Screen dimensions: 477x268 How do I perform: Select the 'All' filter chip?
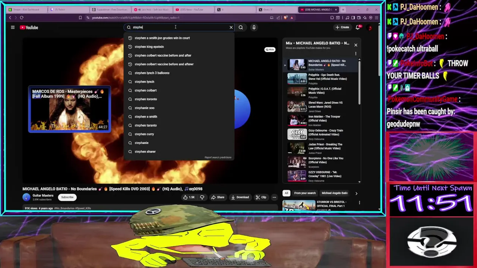click(286, 193)
